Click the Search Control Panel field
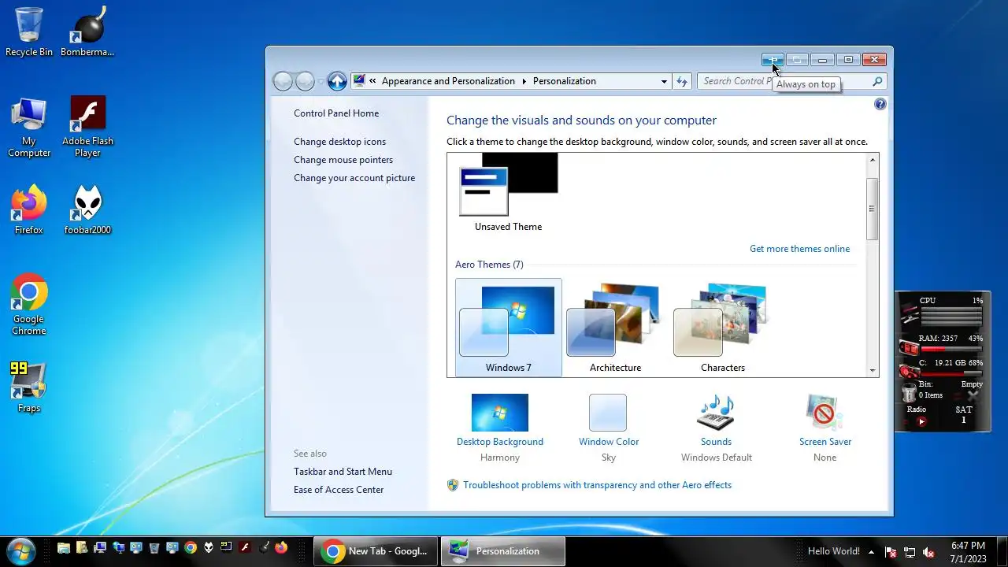 coord(791,81)
